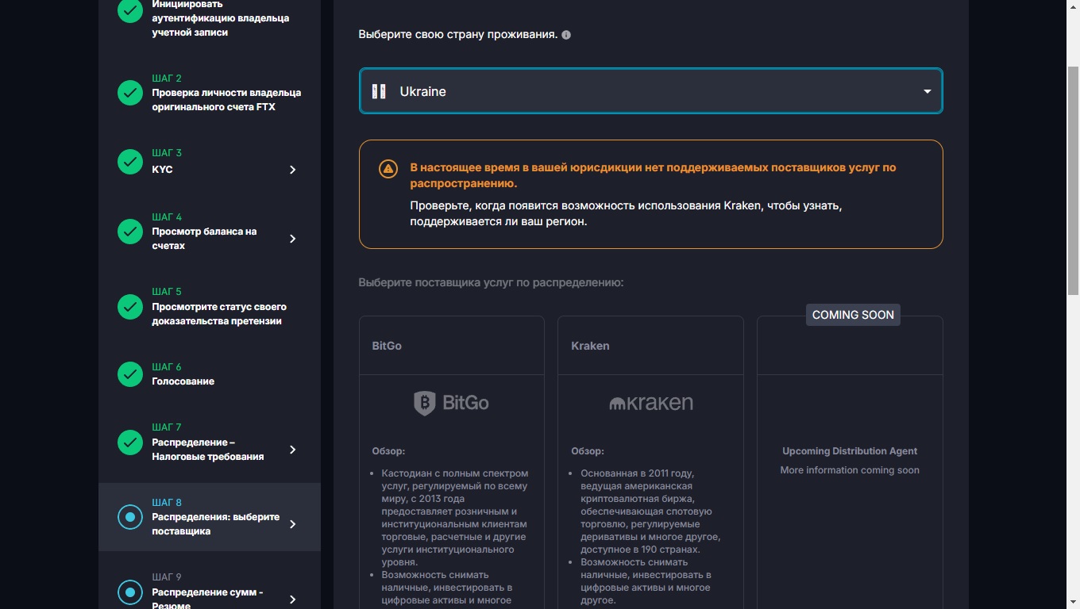The image size is (1080, 609).
Task: Click the BitGo shield logo
Action: (x=425, y=403)
